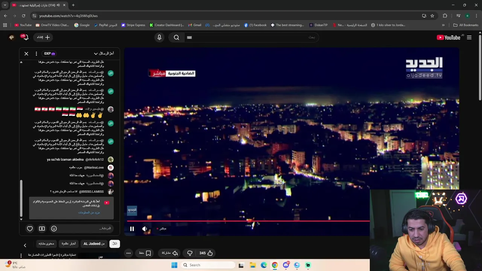This screenshot has height=271, width=482.
Task: Click commenter @BISSO.LAMISS in chat
Action: [91, 192]
